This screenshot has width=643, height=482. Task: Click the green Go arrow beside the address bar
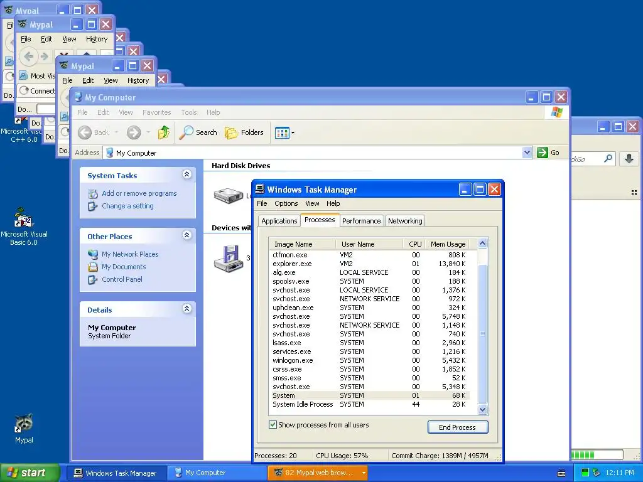tap(543, 153)
